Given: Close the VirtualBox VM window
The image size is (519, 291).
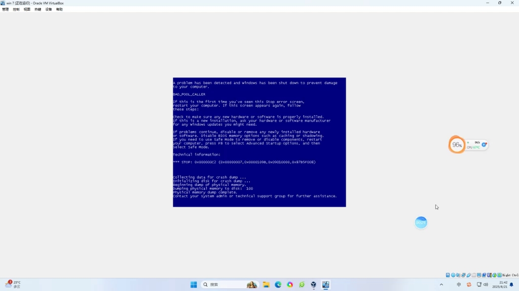Looking at the screenshot, I should coord(512,3).
